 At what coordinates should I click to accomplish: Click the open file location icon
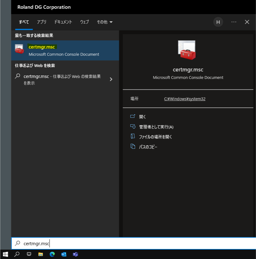point(133,136)
